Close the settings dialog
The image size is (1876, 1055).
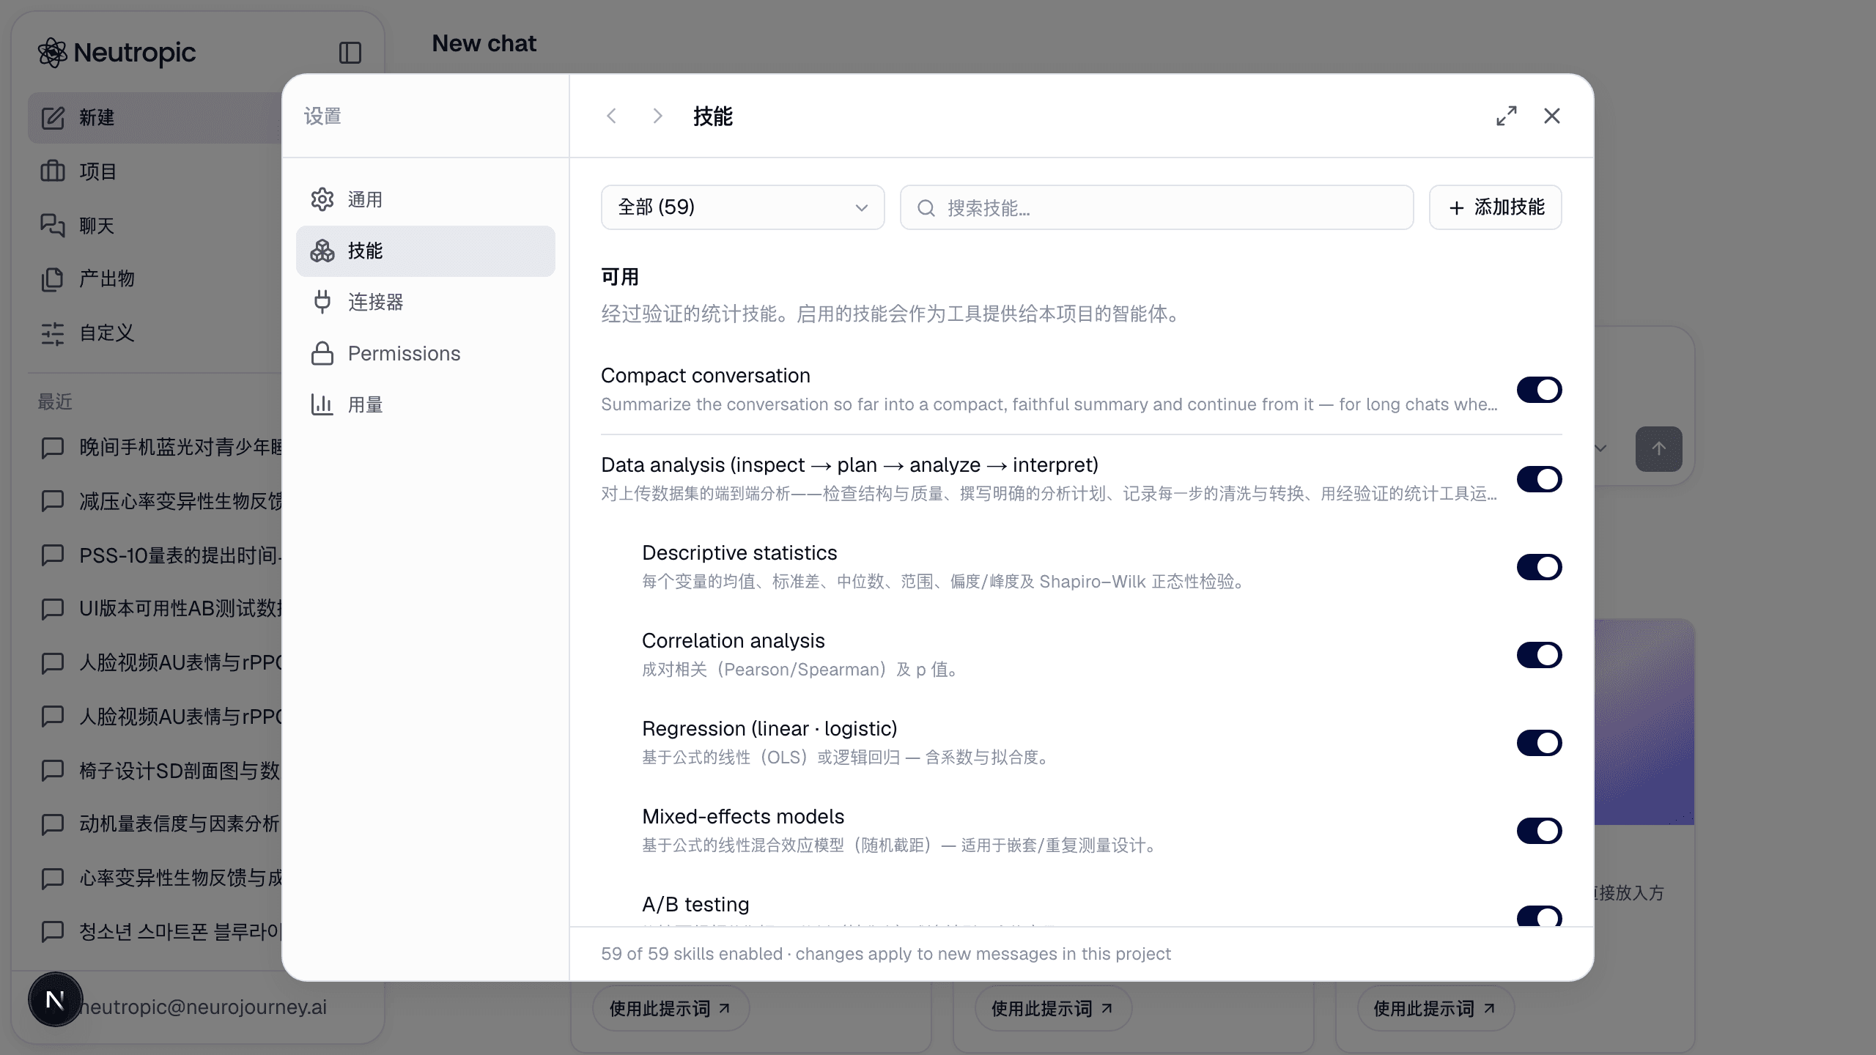point(1552,116)
